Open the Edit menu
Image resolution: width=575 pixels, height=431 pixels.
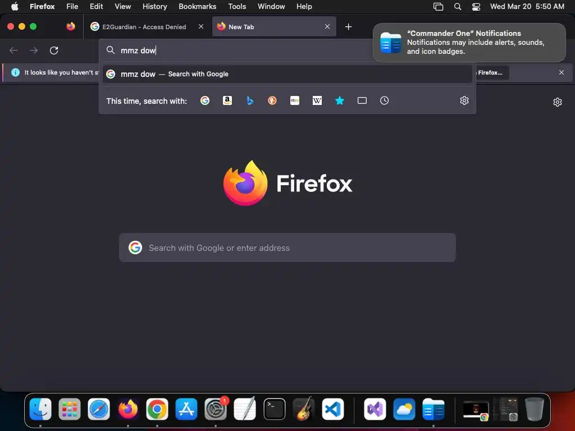click(97, 6)
